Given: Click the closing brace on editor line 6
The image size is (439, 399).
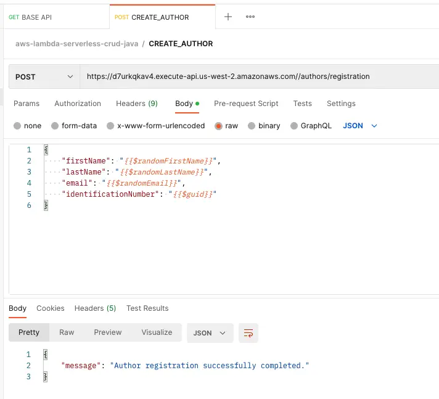Looking at the screenshot, I should pos(46,205).
